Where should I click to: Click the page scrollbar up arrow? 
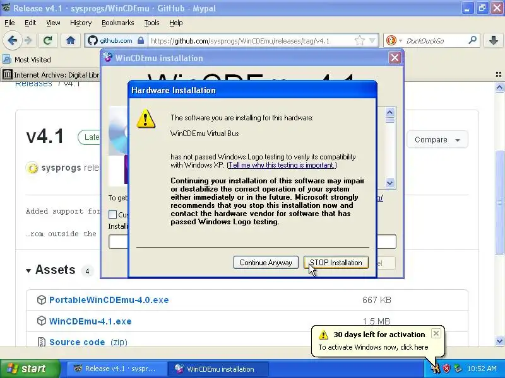coord(499,87)
